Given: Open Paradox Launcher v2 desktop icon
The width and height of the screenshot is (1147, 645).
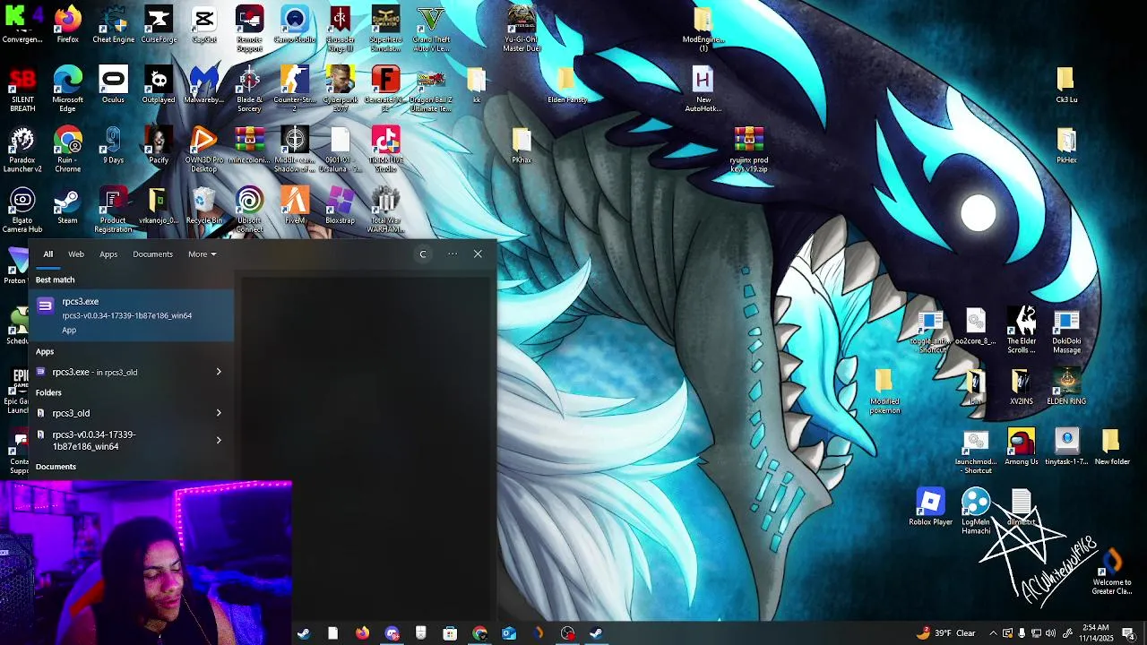Looking at the screenshot, I should click(x=22, y=150).
